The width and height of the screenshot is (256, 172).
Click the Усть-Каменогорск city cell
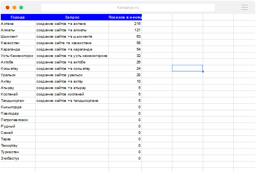(x=18, y=56)
